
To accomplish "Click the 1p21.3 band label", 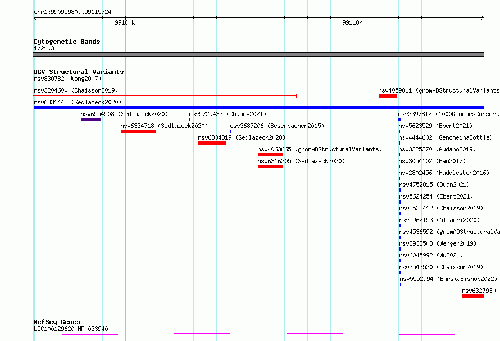I will 44,48.
